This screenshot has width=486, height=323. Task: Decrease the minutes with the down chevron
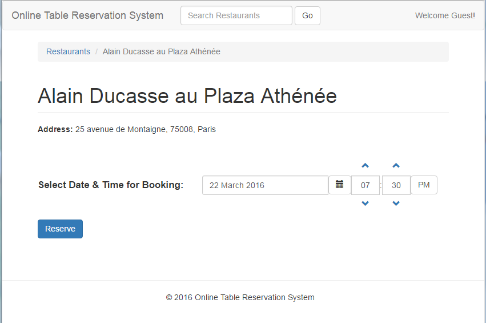tap(396, 204)
